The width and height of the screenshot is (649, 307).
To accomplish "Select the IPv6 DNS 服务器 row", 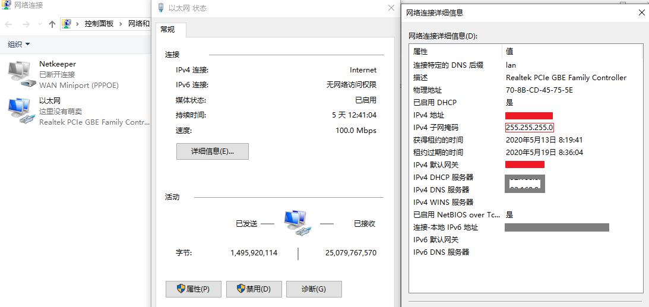I will [x=525, y=252].
